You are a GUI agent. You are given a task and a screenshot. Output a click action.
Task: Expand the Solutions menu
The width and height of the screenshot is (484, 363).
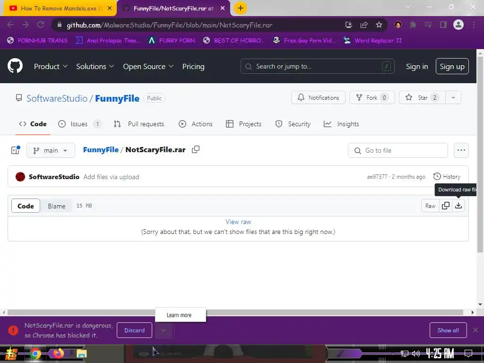[x=95, y=66]
